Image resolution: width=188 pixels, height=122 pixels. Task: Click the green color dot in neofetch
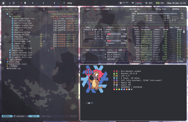point(117,89)
